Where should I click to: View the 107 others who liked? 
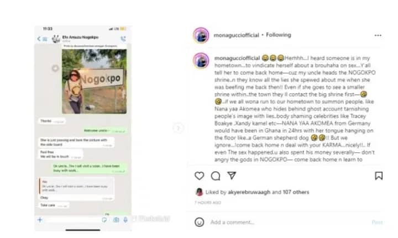(296, 192)
